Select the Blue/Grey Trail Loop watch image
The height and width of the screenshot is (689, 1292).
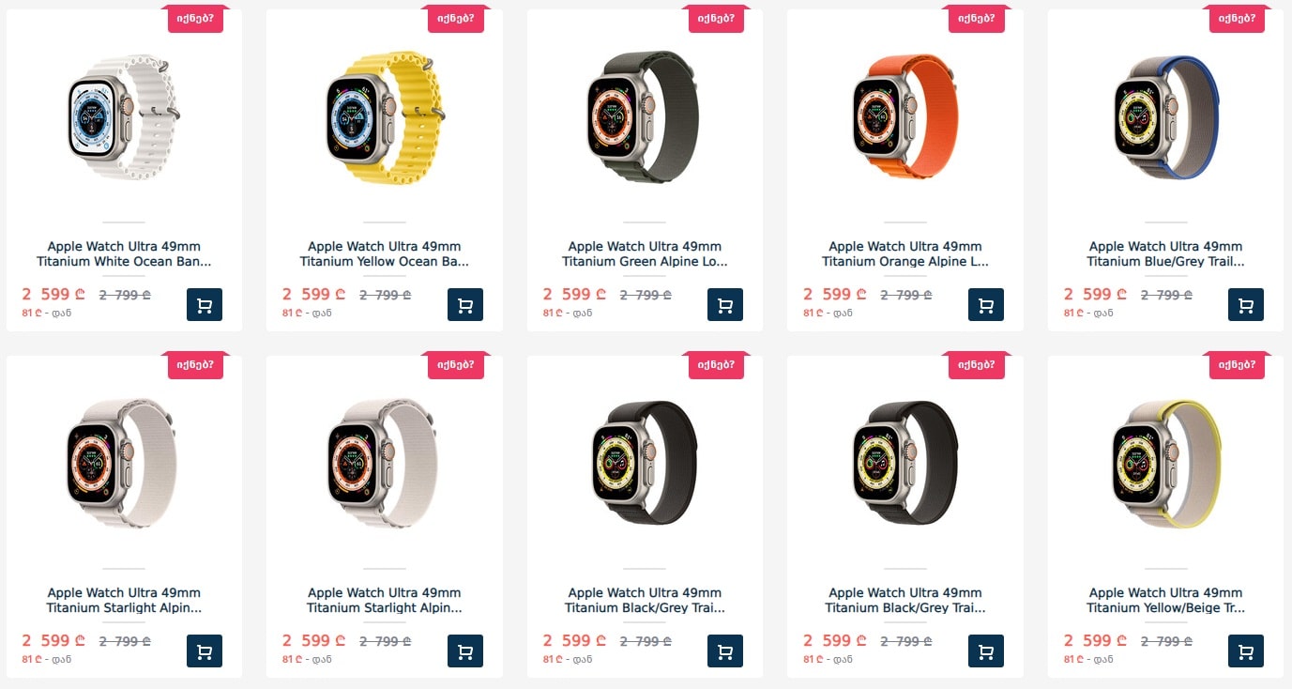click(1165, 117)
